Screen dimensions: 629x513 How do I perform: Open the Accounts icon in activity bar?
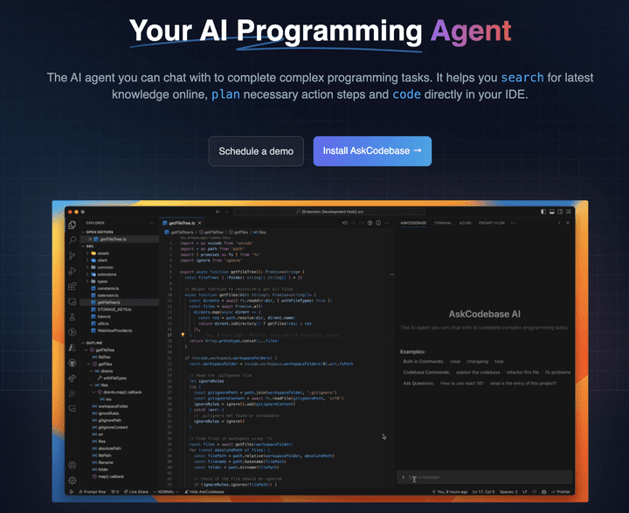(x=73, y=465)
